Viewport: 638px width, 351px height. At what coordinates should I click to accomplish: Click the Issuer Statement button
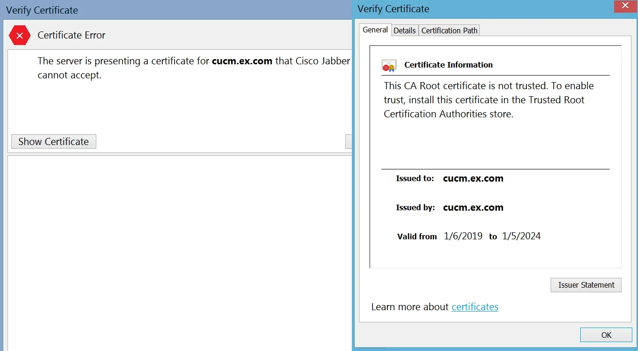pos(586,285)
